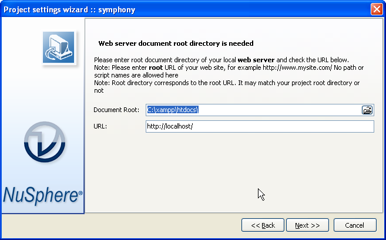386x240 pixels.
Task: Focus the URL field containing http://localhost/
Action: click(x=259, y=127)
